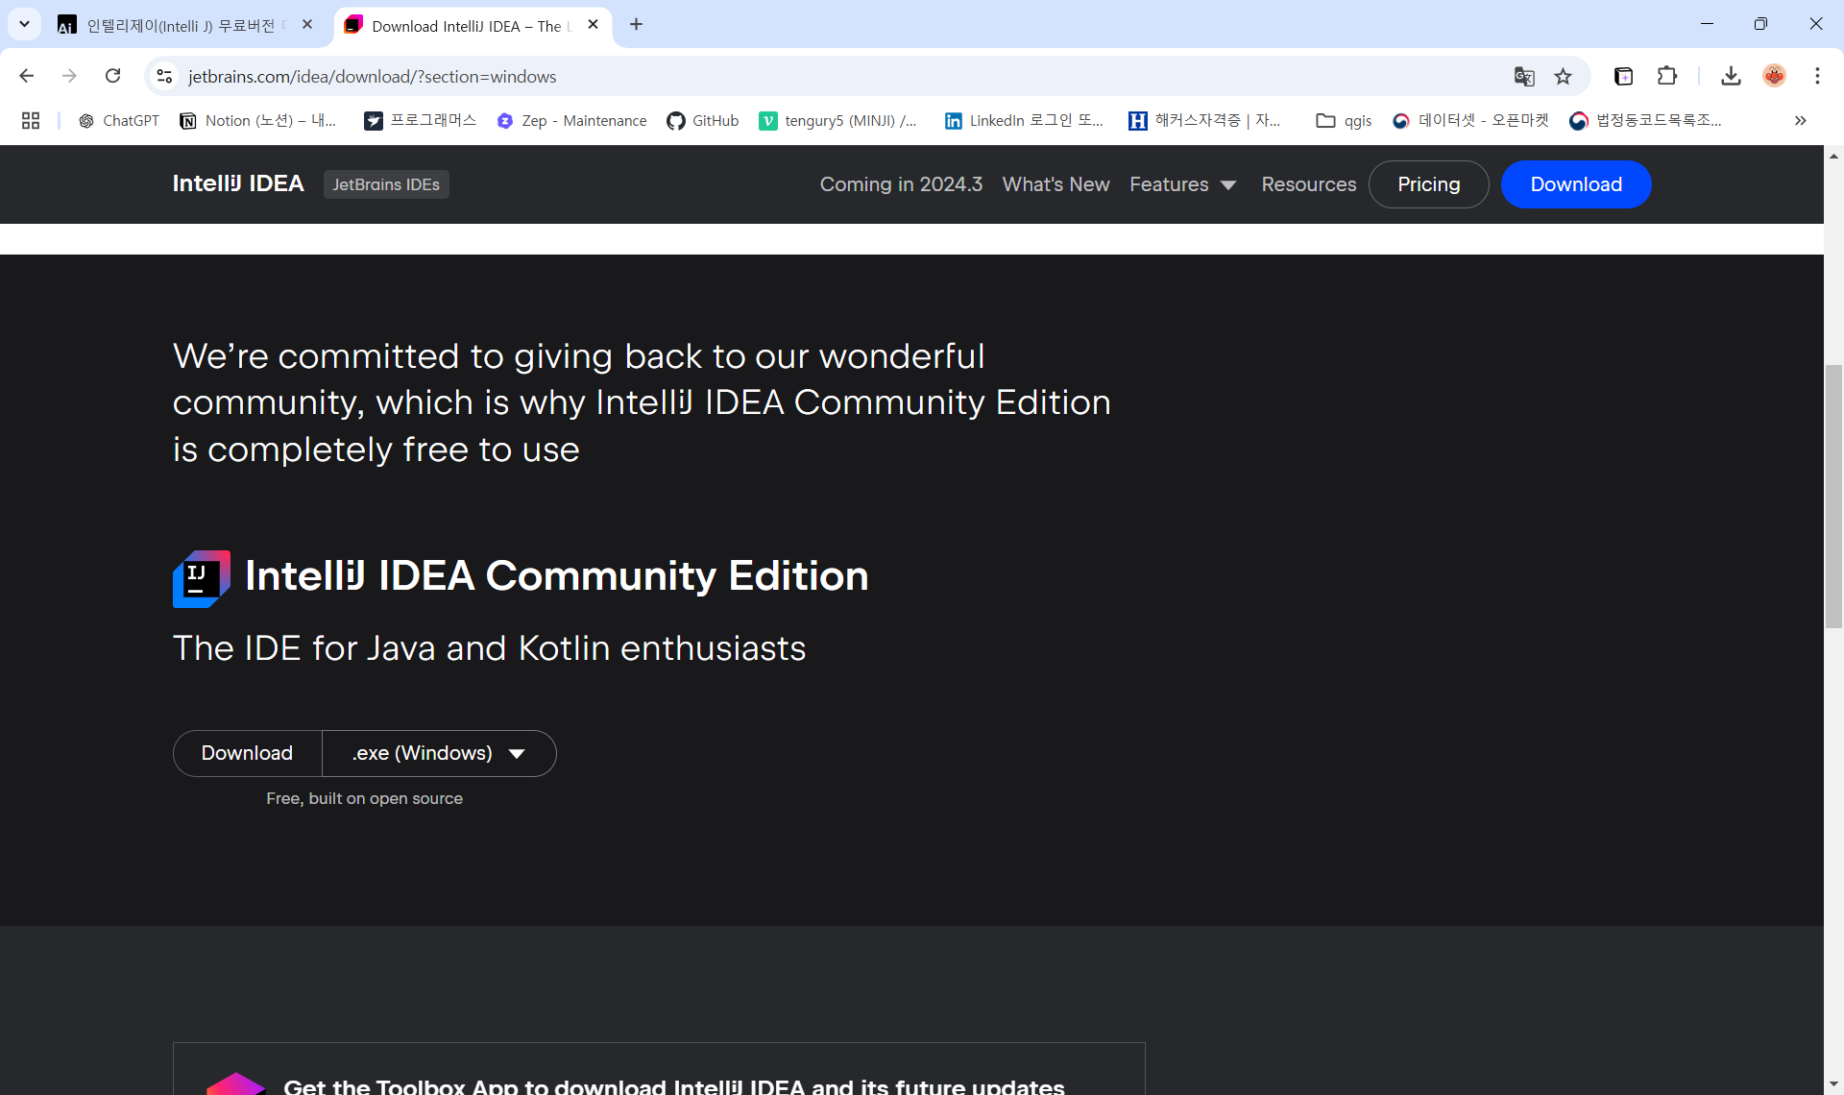The image size is (1844, 1095).
Task: Click the translate icon in address bar
Action: coord(1524,76)
